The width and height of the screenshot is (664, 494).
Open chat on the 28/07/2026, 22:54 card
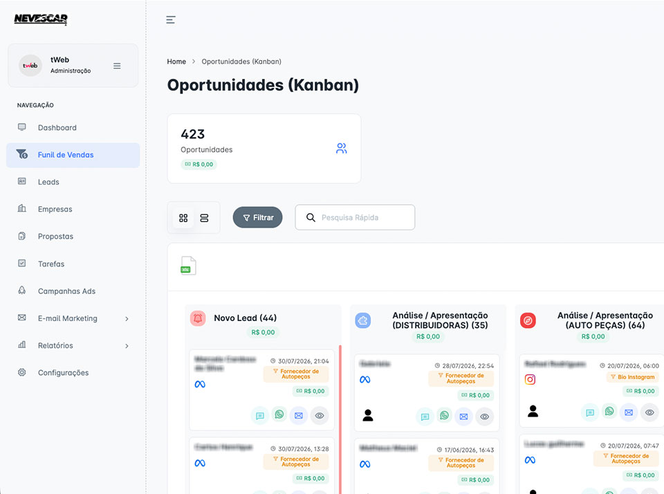(x=425, y=417)
